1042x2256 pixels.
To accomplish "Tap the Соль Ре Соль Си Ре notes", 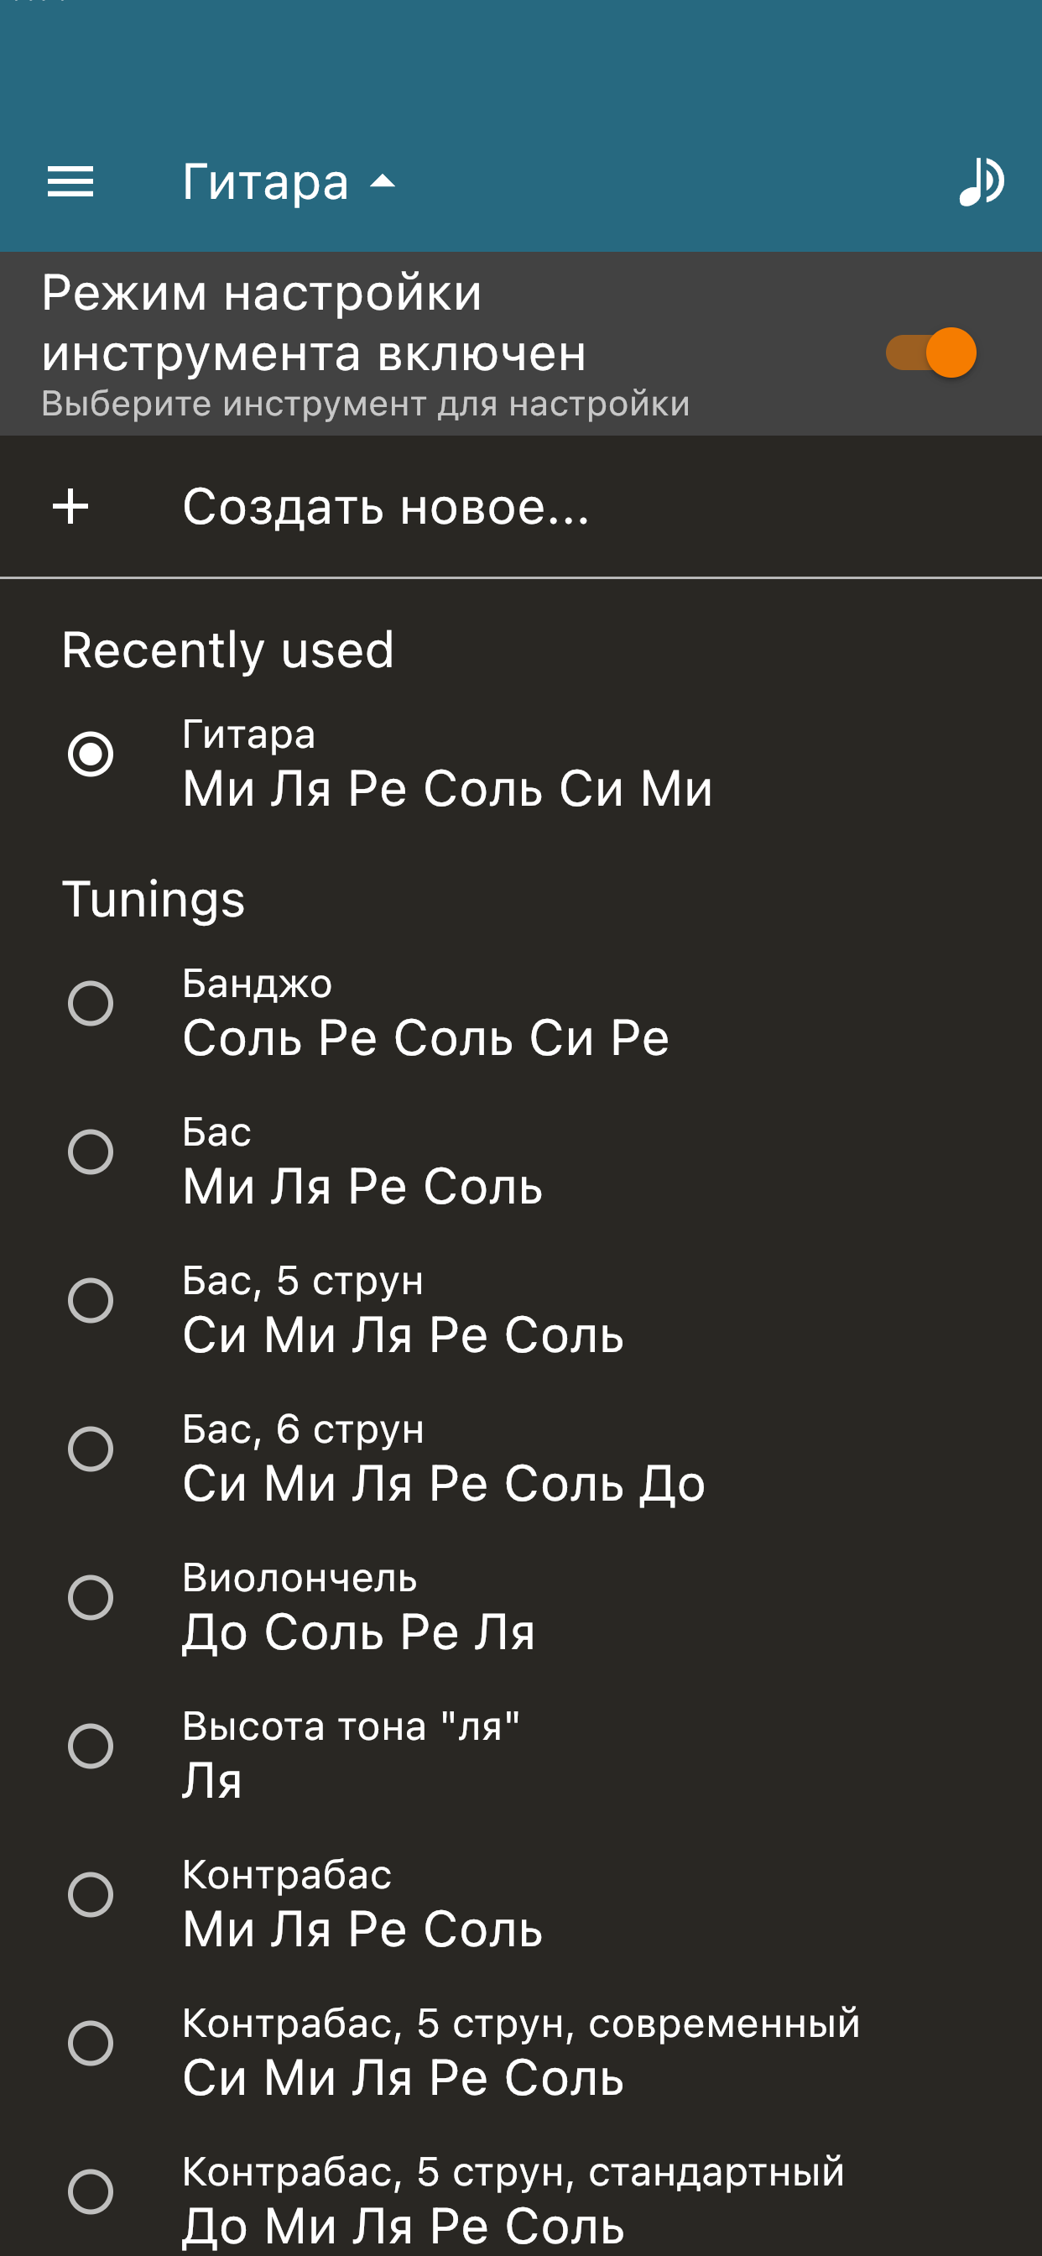I will [x=425, y=1039].
